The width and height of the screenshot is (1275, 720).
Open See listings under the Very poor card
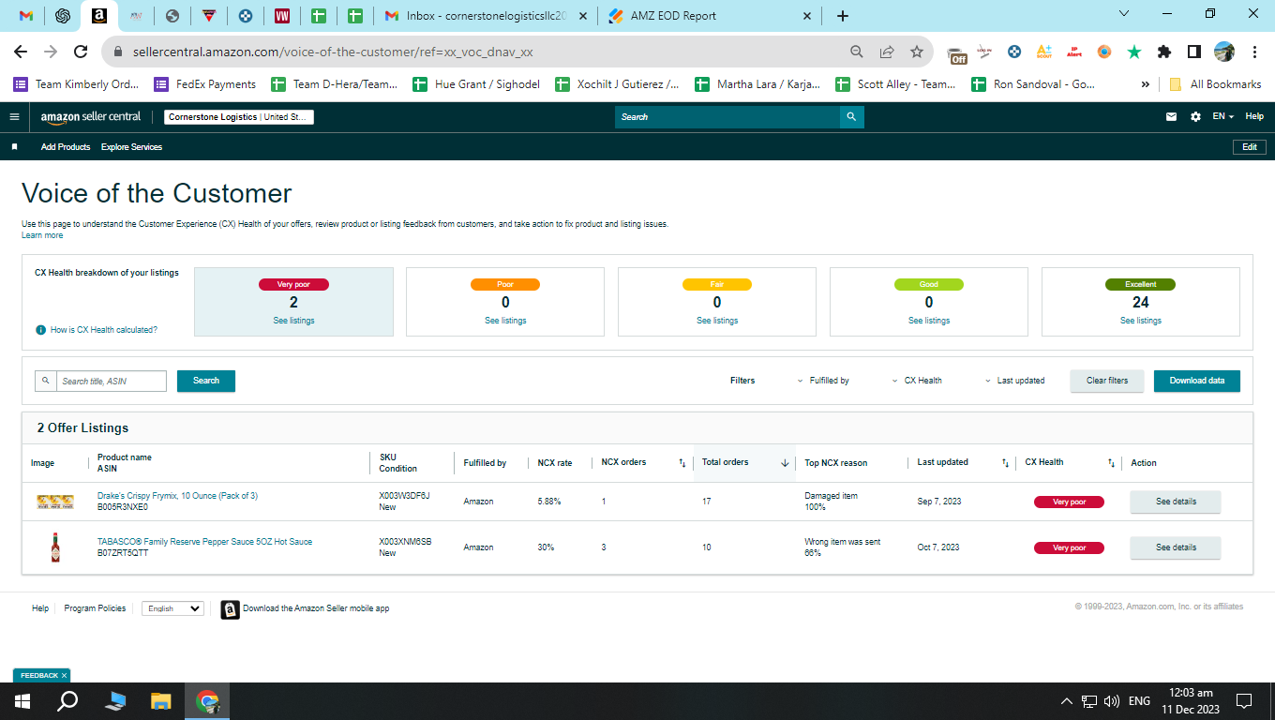[293, 321]
